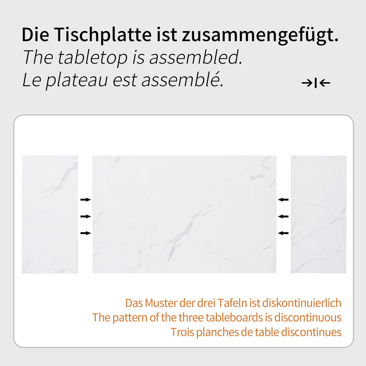This screenshot has width=366, height=366.
Task: Click the top right-pointing arrow
Action: tap(86, 199)
